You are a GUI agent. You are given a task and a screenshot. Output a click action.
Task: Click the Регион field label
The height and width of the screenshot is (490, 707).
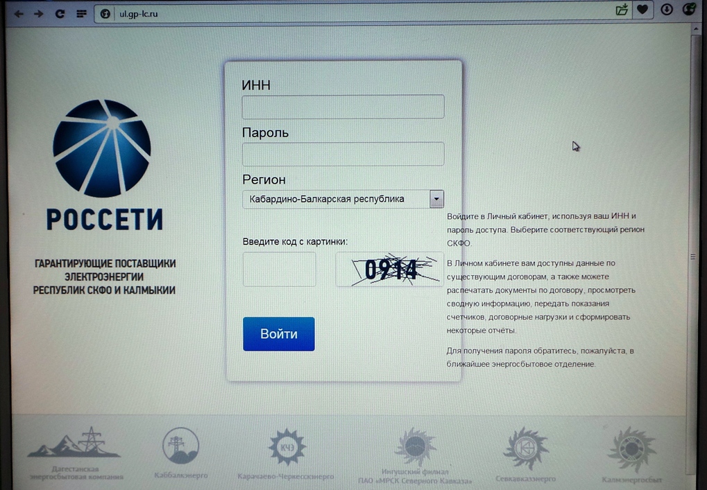point(264,180)
